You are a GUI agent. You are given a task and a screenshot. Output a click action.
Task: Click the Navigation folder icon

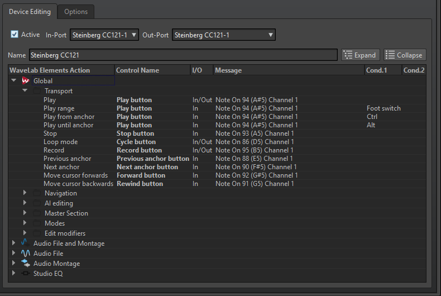click(36, 193)
